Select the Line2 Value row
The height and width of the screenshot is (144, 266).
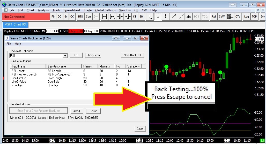pyautogui.click(x=78, y=82)
